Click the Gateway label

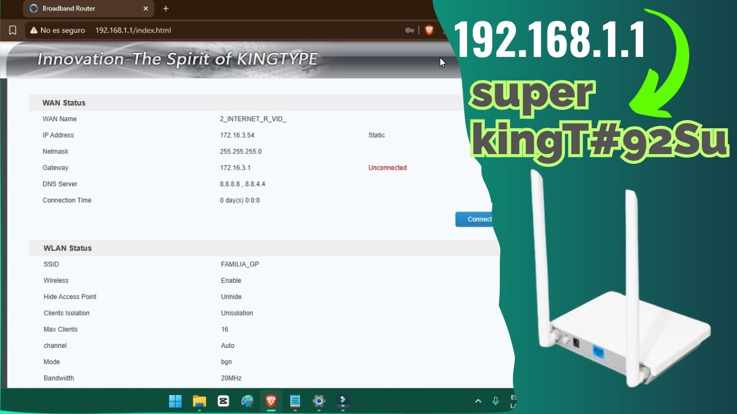click(x=55, y=168)
